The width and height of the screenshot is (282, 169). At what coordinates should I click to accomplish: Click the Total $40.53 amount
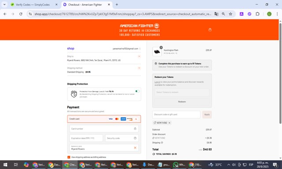207,150
